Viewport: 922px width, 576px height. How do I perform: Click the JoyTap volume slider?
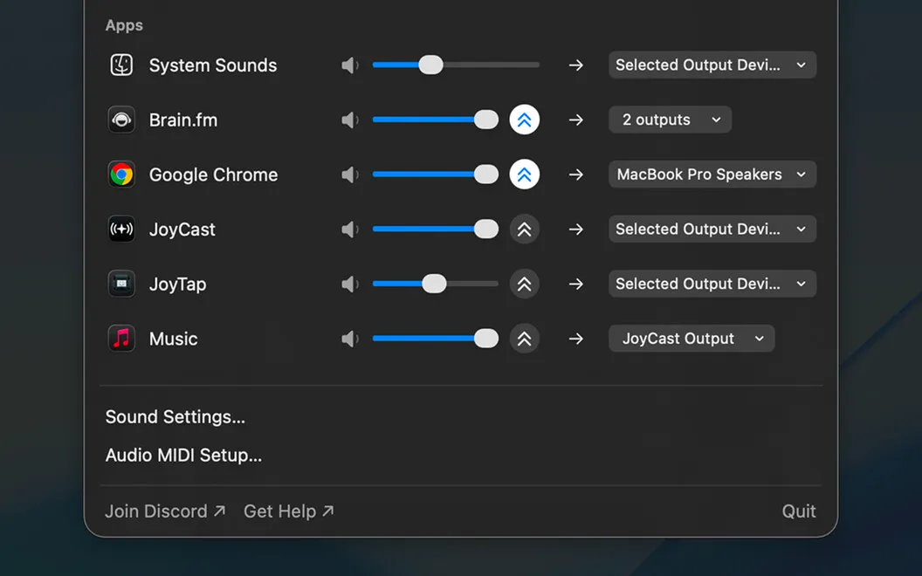(435, 284)
